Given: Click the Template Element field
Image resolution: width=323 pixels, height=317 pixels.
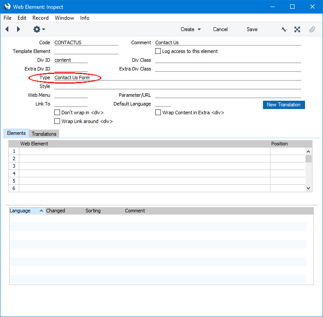Looking at the screenshot, I should coord(86,51).
